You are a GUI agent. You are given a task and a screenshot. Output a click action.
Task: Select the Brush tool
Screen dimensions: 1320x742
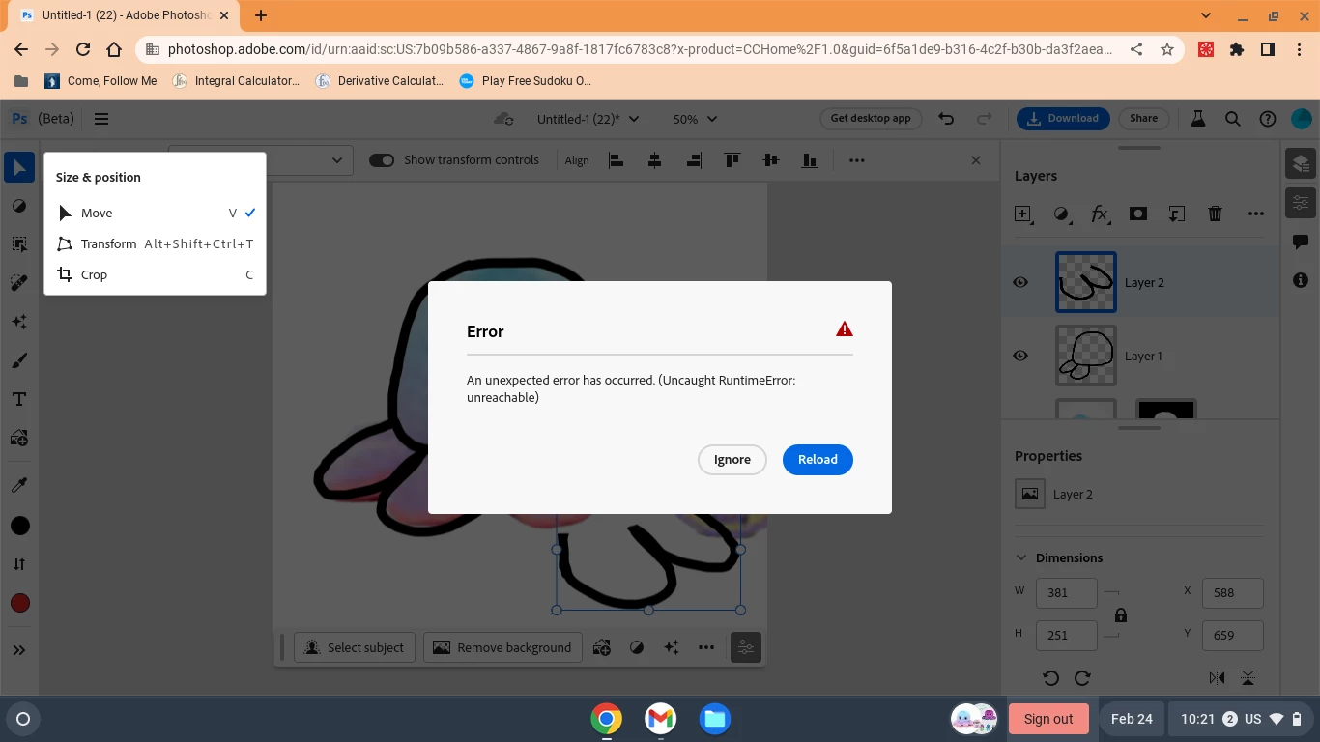(19, 360)
